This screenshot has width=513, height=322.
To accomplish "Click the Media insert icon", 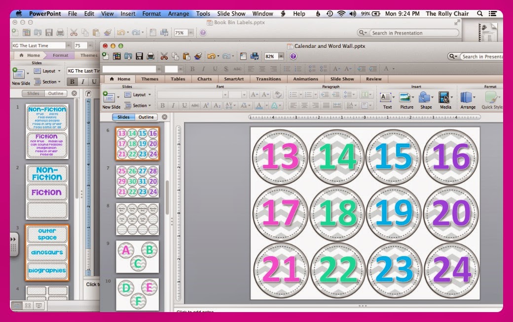I will click(x=444, y=97).
